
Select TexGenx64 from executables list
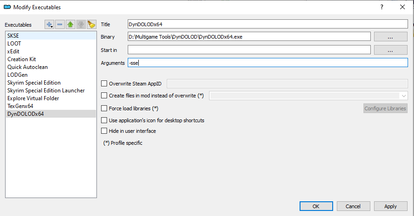[20, 106]
